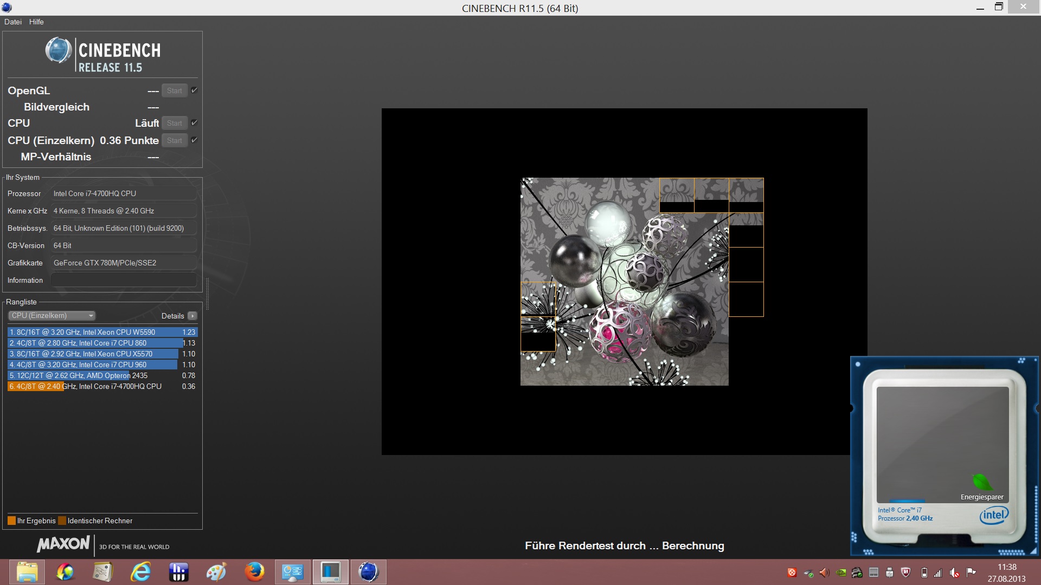
Task: Open the wireless signal bars tray icon
Action: pyautogui.click(x=938, y=573)
